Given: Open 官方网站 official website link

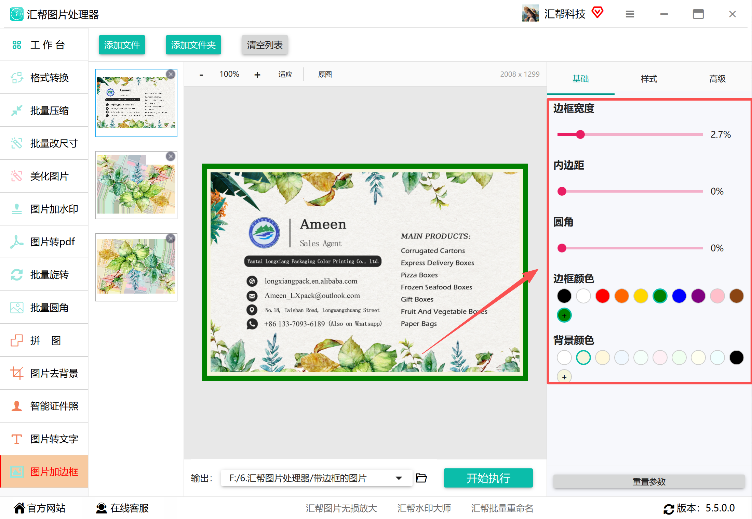Looking at the screenshot, I should tap(40, 508).
